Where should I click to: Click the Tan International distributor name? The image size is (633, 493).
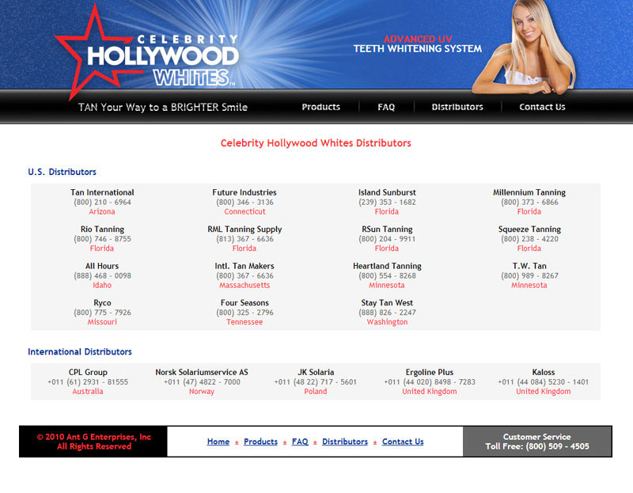coord(102,192)
